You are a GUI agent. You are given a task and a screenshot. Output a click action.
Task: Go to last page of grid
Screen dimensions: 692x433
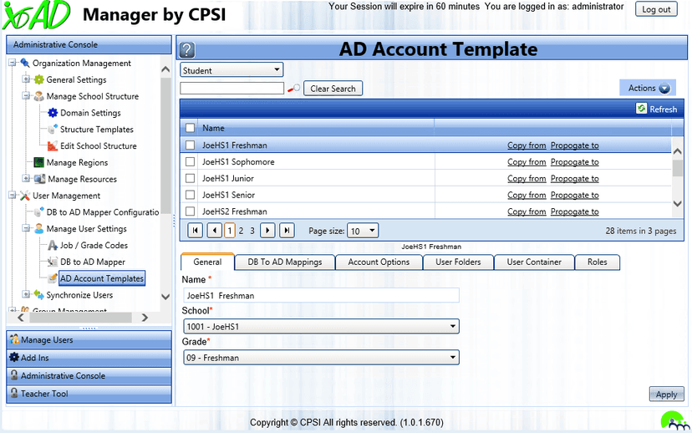[x=287, y=231]
